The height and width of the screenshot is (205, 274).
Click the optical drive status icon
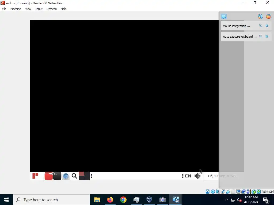pos(213,192)
